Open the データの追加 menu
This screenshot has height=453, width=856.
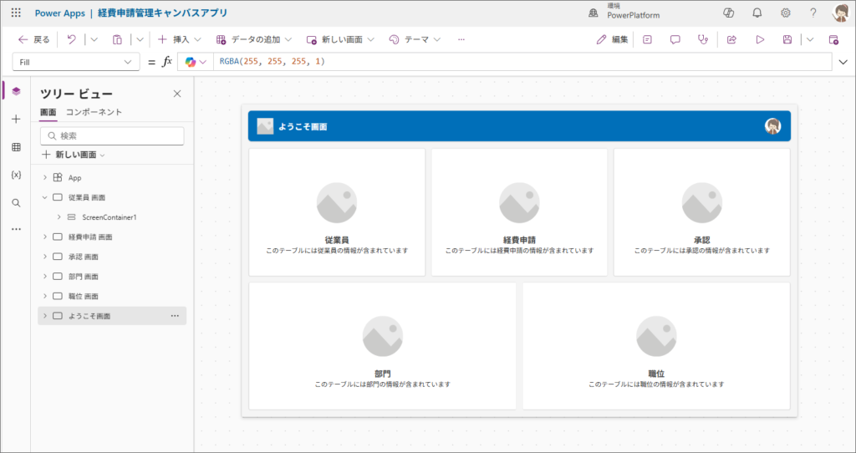click(x=254, y=39)
